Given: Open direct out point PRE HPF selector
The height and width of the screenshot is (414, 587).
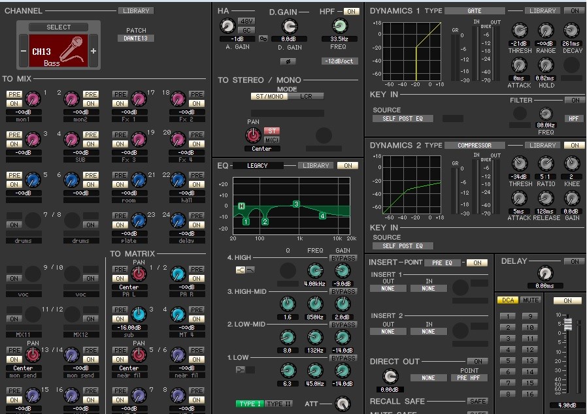Looking at the screenshot, I should coord(468,377).
